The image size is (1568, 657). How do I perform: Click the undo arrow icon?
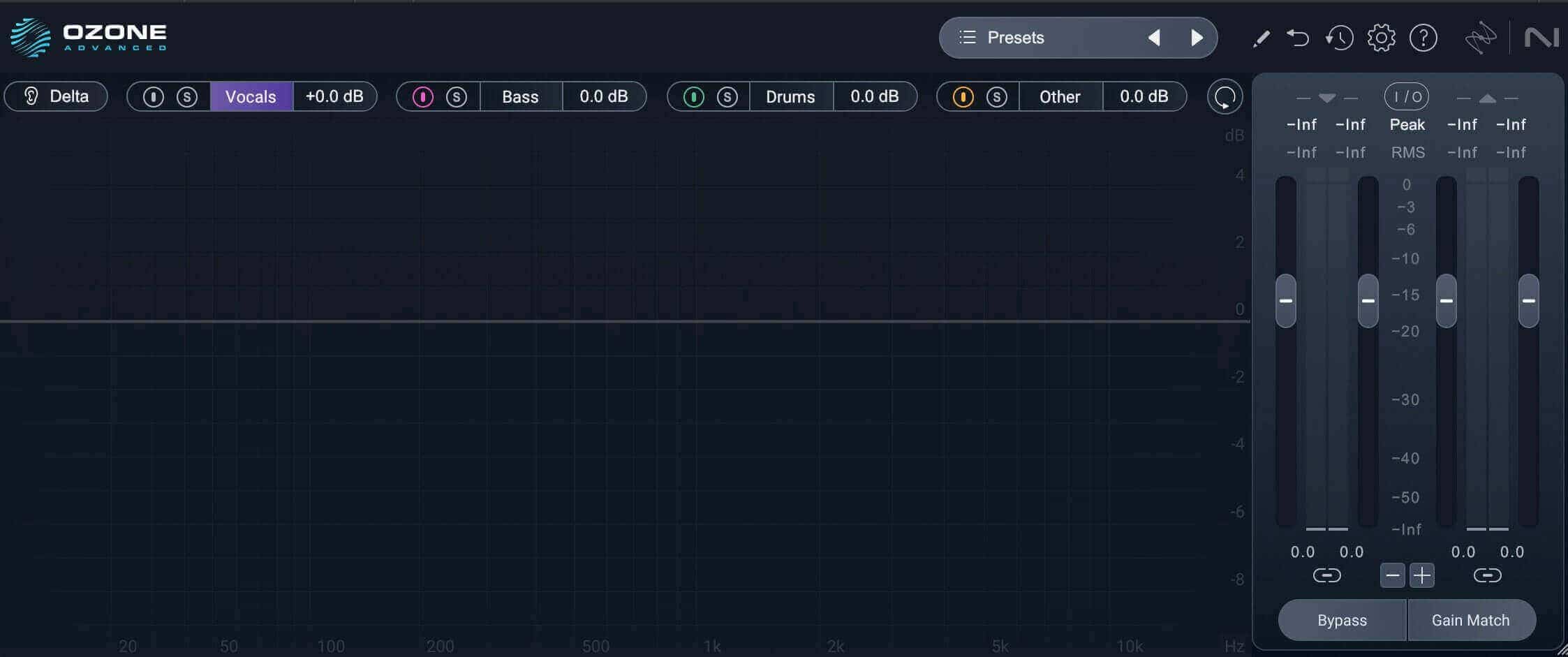[x=1298, y=38]
